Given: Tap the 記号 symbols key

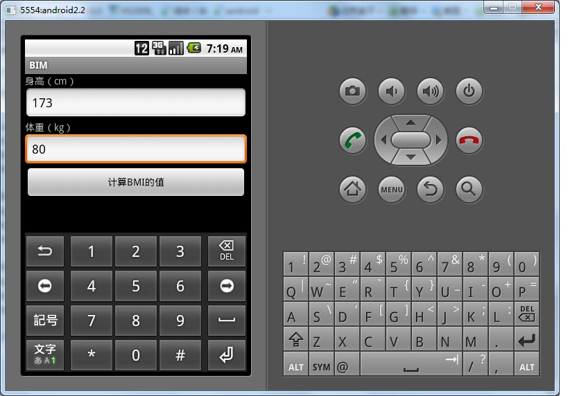Looking at the screenshot, I should [x=45, y=321].
